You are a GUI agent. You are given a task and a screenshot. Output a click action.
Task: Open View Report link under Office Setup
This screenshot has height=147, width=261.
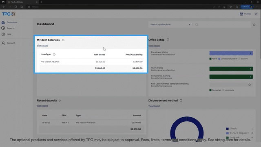click(x=154, y=45)
